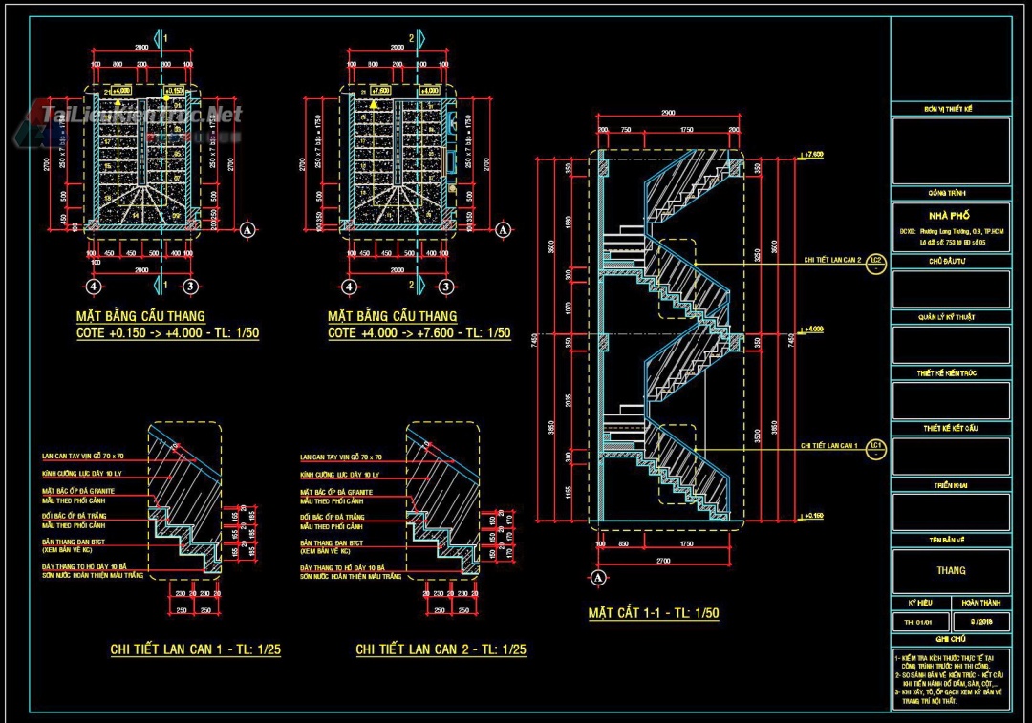The image size is (1032, 723).
Task: Click the axis A bubble below the section
Action: click(x=597, y=578)
